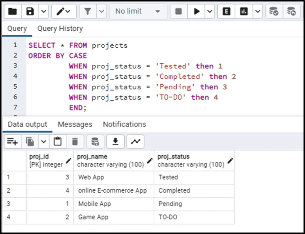Expand the Filter options dropdown arrow
The width and height of the screenshot is (305, 234).
101,11
